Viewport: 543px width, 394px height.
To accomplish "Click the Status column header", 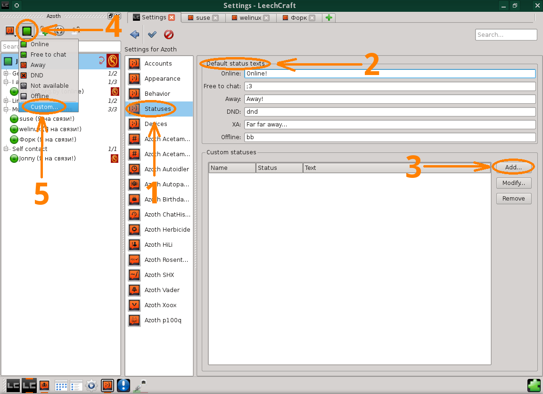I will [x=279, y=168].
